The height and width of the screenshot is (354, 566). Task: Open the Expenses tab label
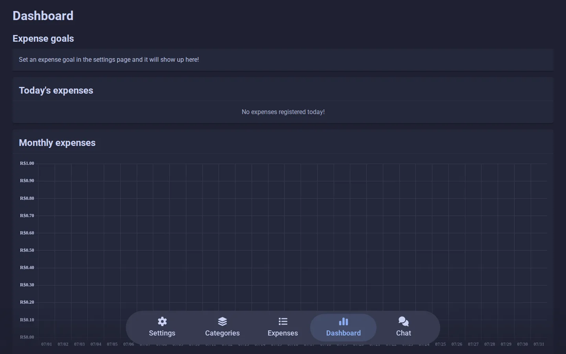click(283, 333)
